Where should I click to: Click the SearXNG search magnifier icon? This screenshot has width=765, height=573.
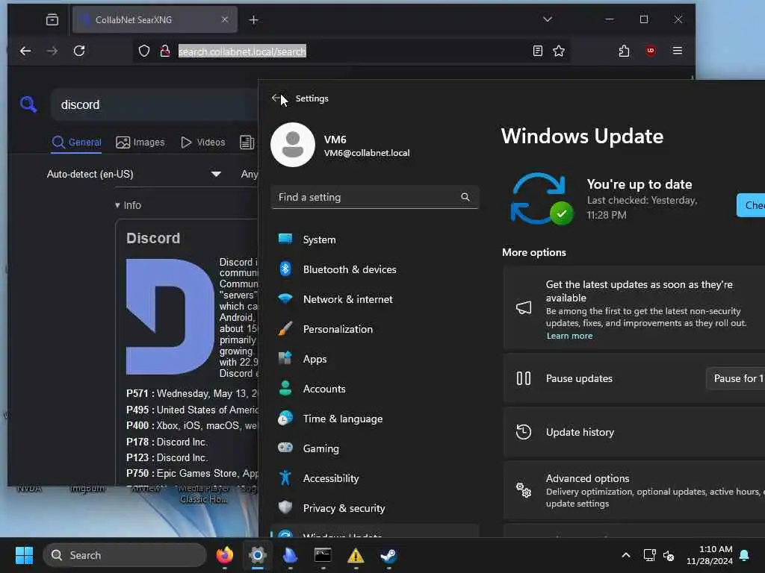28,104
